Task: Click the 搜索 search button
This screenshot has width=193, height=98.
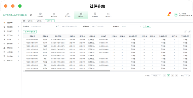Action: [147, 26]
